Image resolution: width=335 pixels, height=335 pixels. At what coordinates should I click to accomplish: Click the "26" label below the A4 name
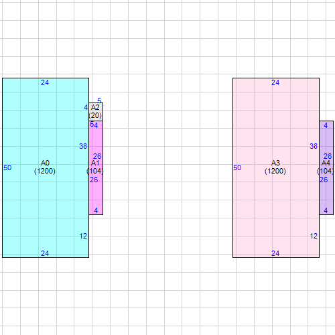click(x=324, y=180)
